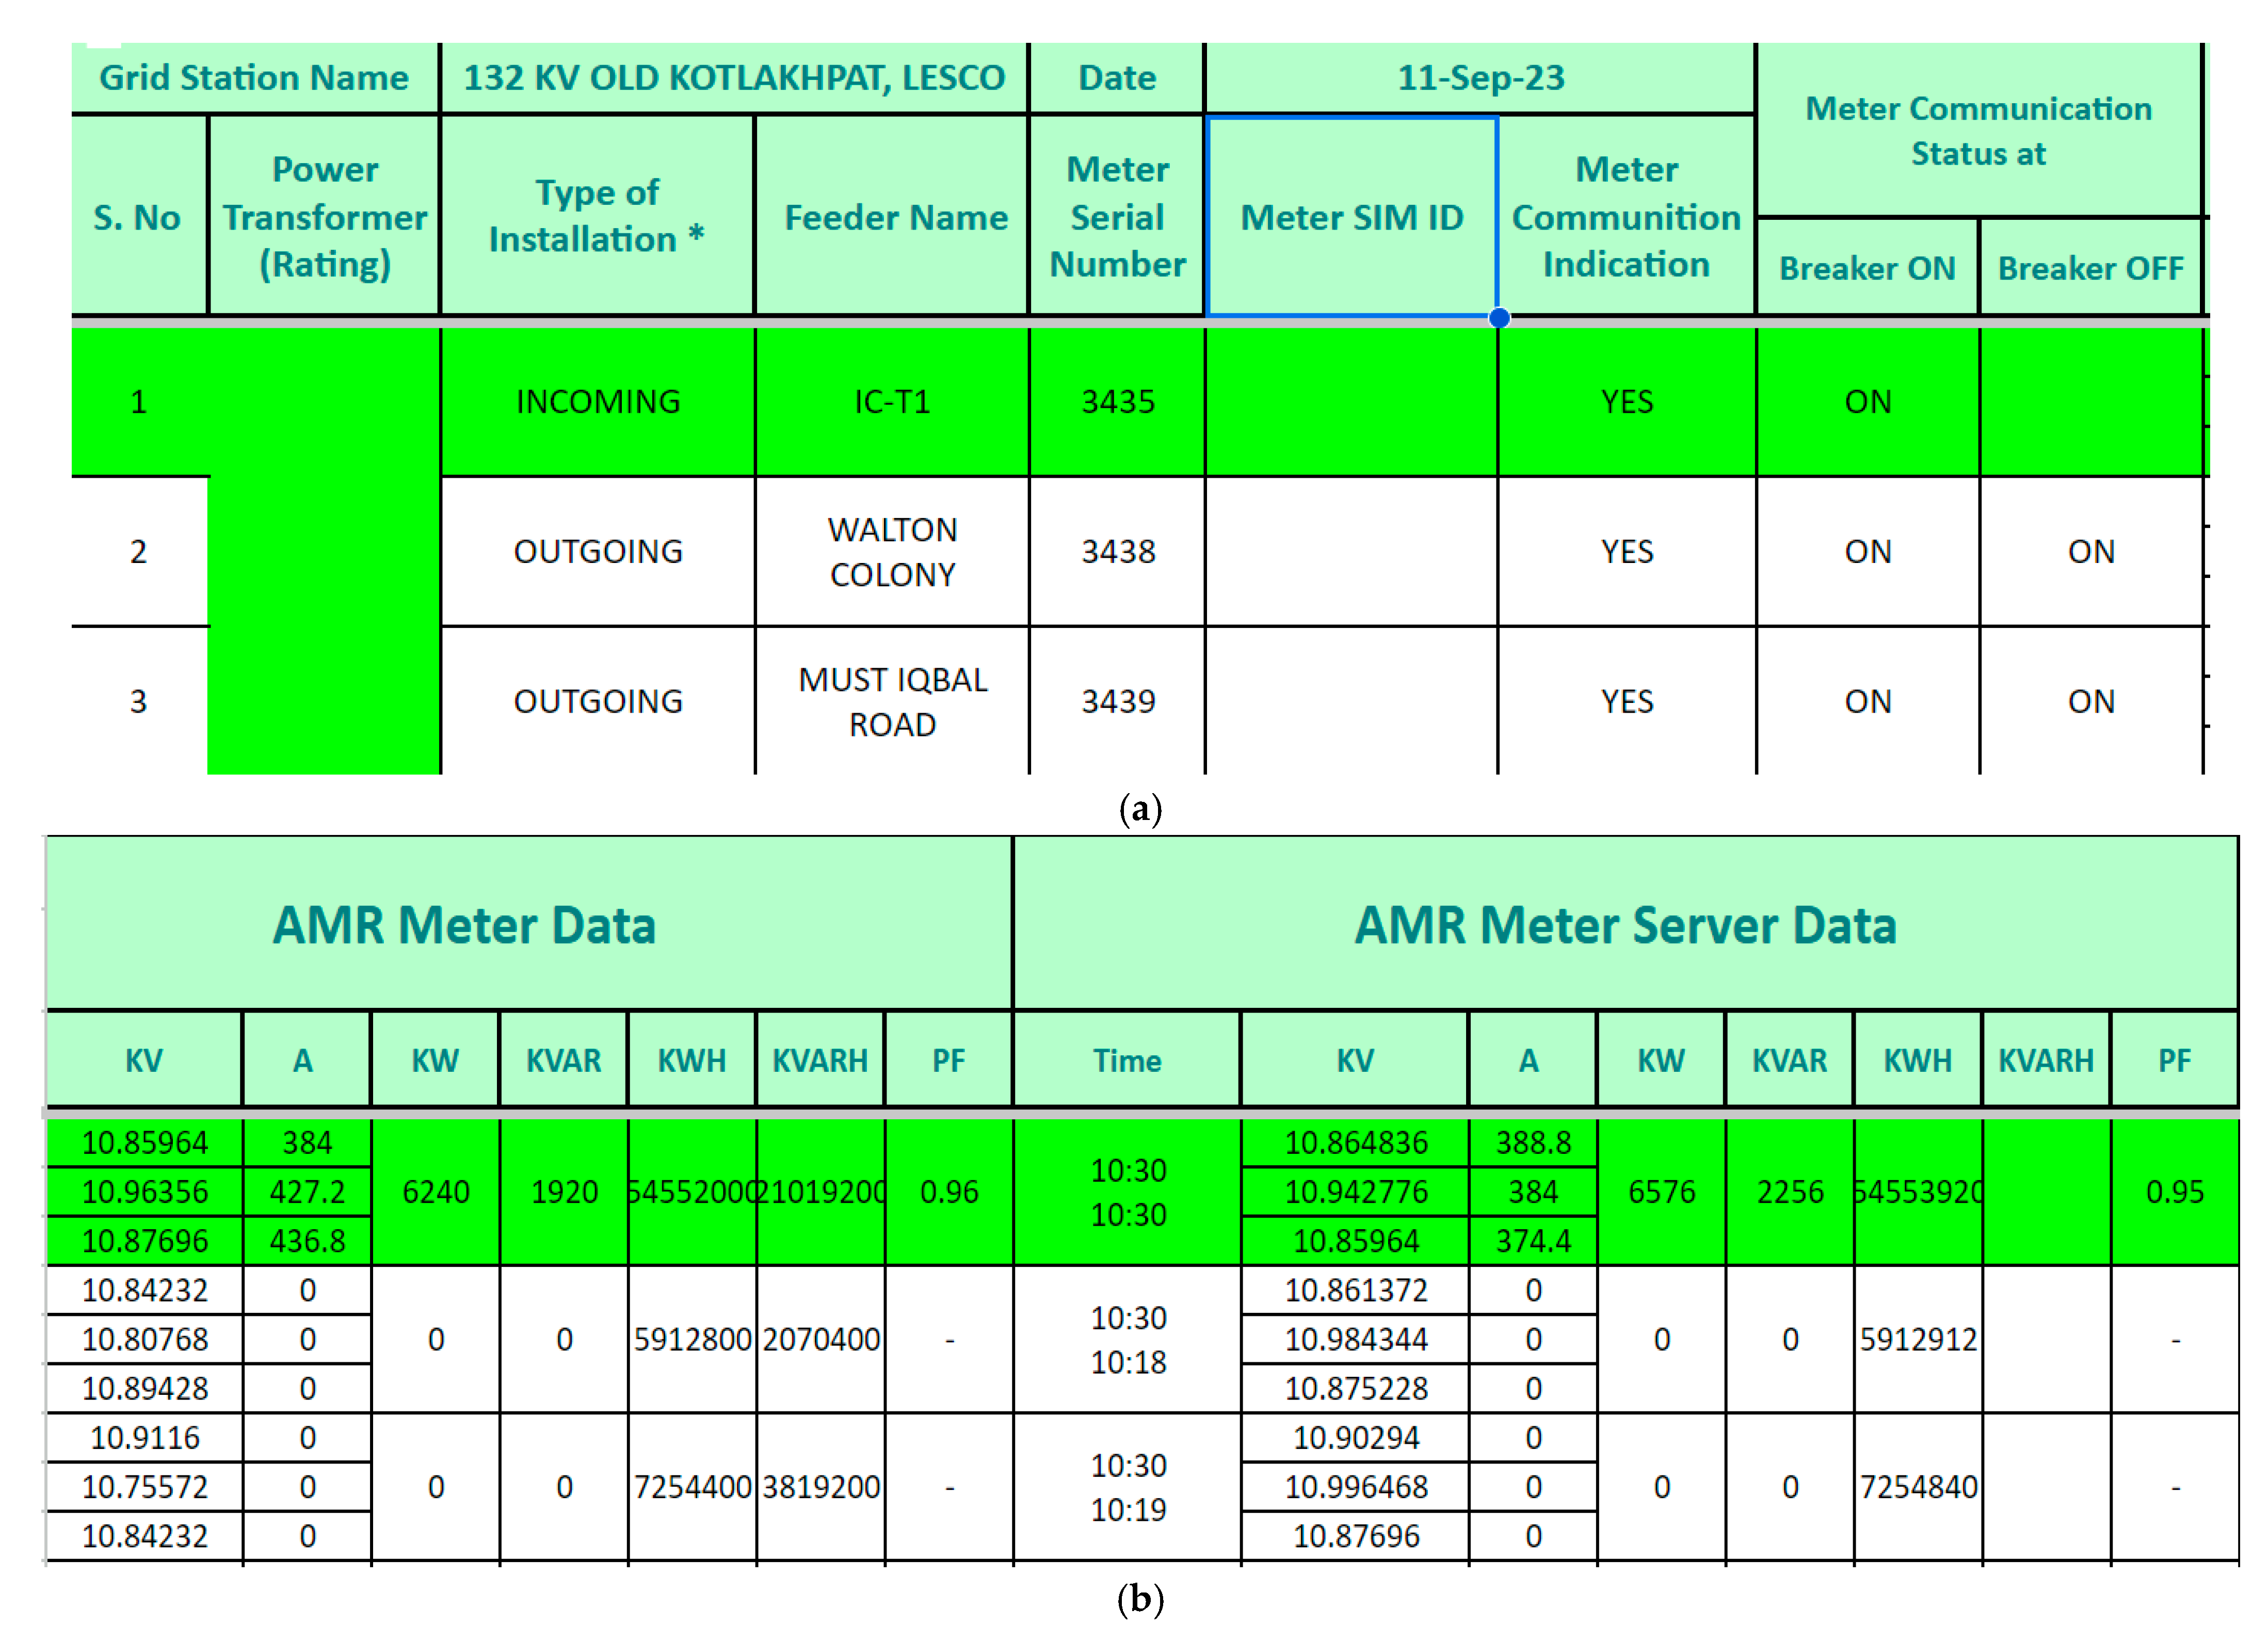
Task: Select the Grid Station Name cell
Action: point(254,77)
